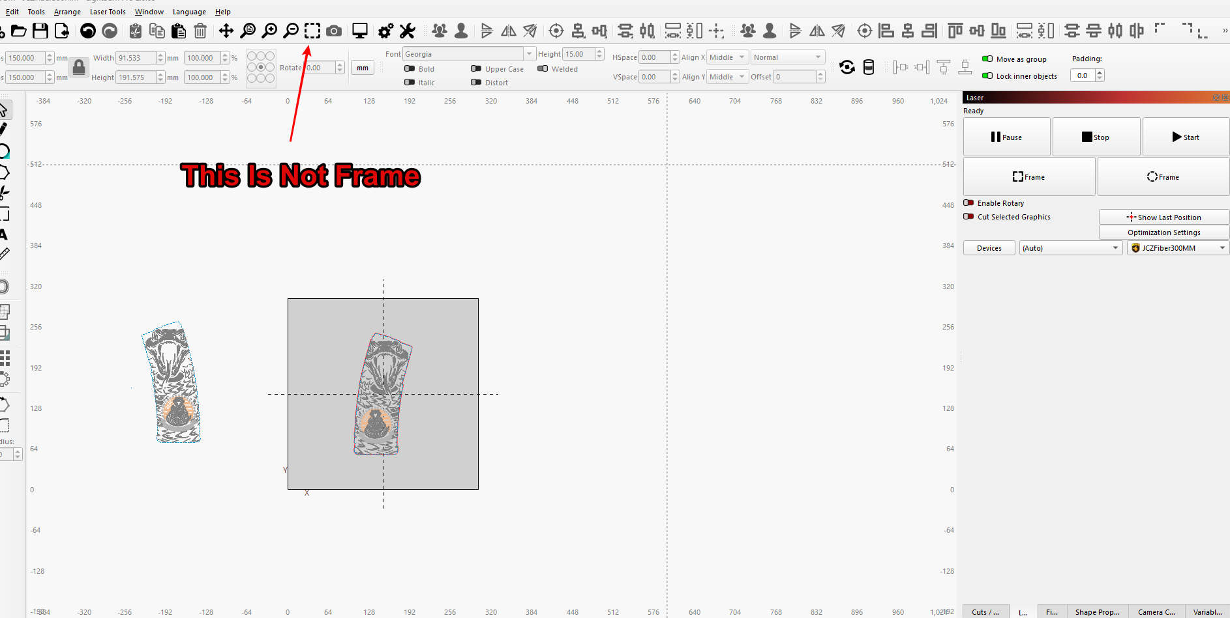Open the Align X Middle dropdown
The width and height of the screenshot is (1230, 618).
(x=727, y=57)
